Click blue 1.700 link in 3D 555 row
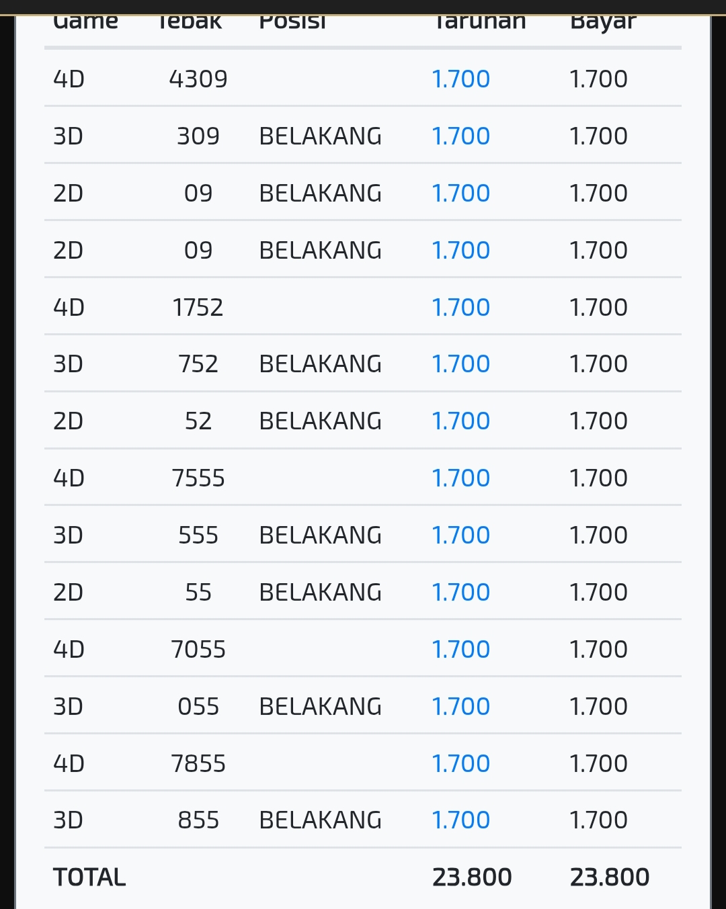The width and height of the screenshot is (726, 909). tap(460, 535)
